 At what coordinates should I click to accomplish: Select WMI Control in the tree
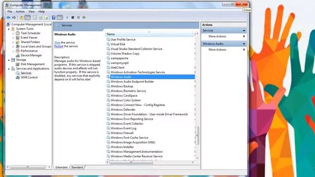point(29,78)
